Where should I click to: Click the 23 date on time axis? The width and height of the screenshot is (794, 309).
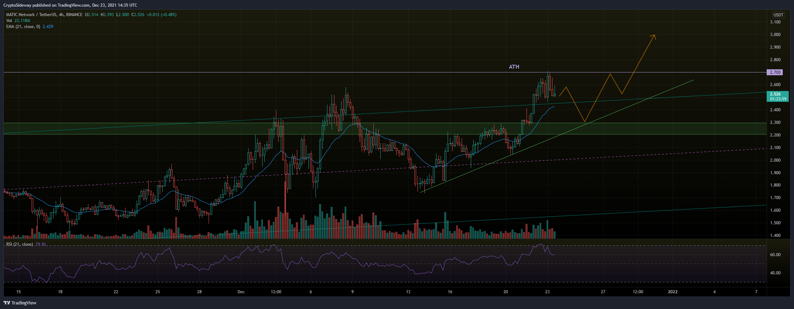[548, 292]
